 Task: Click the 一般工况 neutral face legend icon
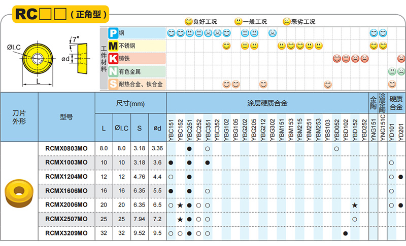pyautogui.click(x=238, y=21)
